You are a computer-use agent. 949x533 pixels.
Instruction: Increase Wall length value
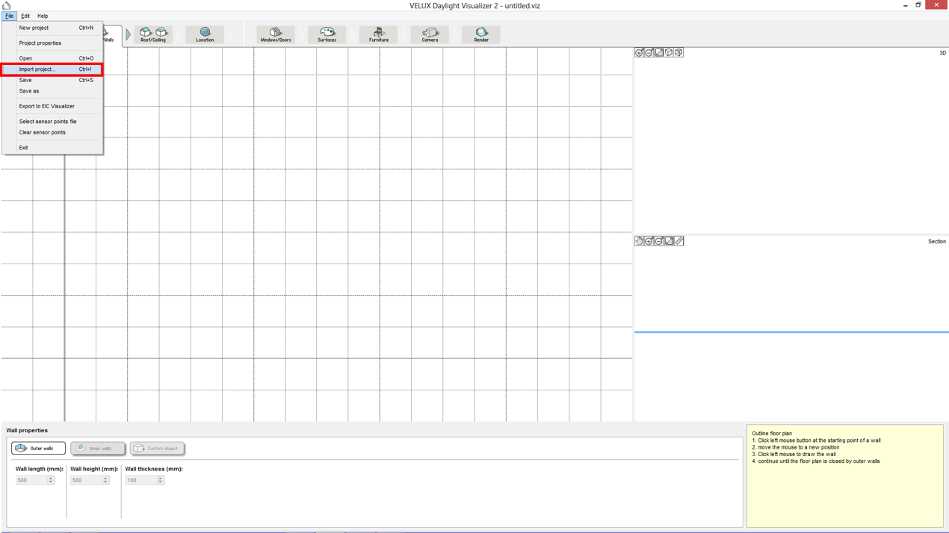51,479
